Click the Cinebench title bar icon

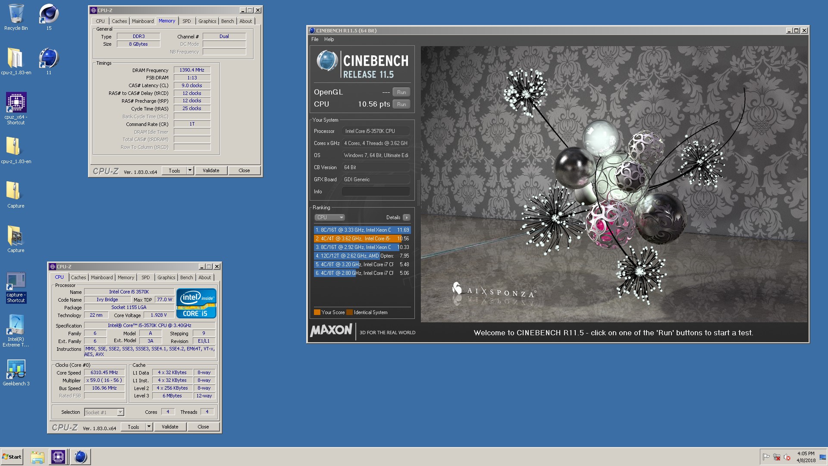pos(312,31)
